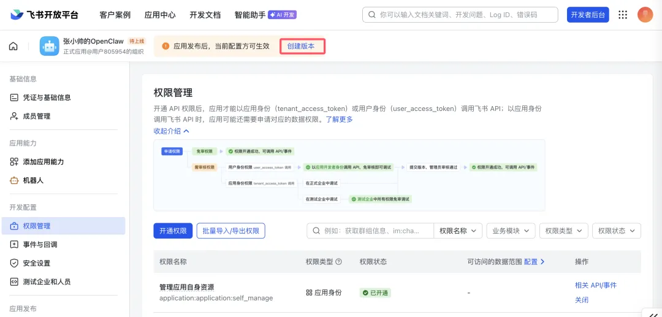Click the search magnifier in top bar
The image size is (662, 317).
(x=372, y=15)
